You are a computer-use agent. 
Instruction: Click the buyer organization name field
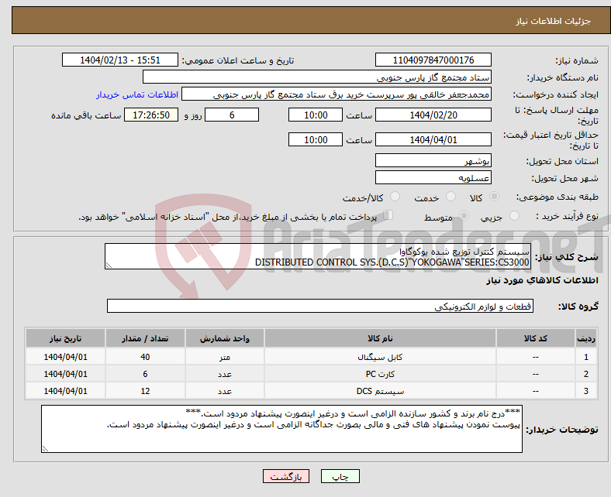point(317,77)
